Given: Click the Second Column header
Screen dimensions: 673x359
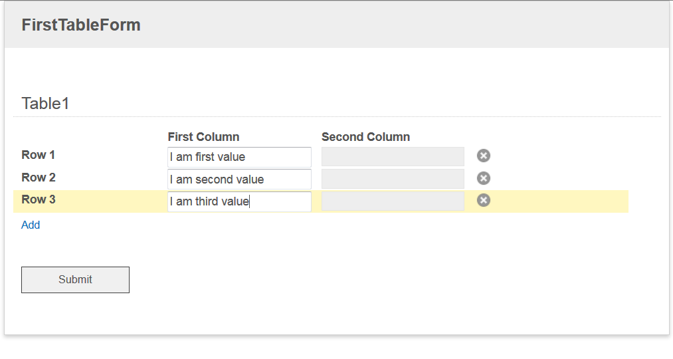Looking at the screenshot, I should [x=365, y=137].
